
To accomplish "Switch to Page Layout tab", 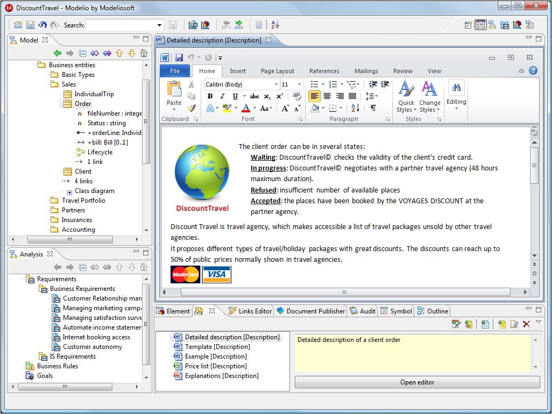I will pyautogui.click(x=278, y=70).
